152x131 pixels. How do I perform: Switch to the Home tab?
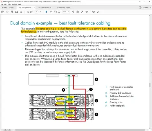pyautogui.click(x=4, y=8)
